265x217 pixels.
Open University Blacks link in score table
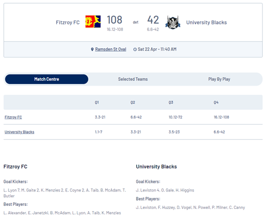(x=20, y=132)
